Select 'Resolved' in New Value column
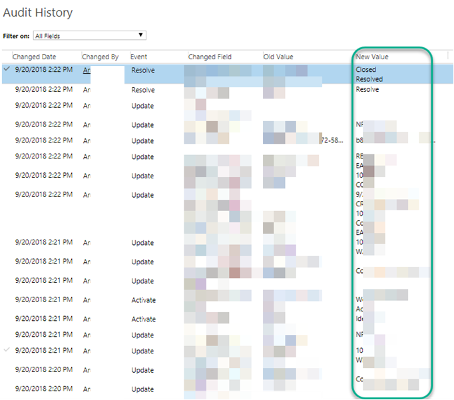 tap(369, 79)
